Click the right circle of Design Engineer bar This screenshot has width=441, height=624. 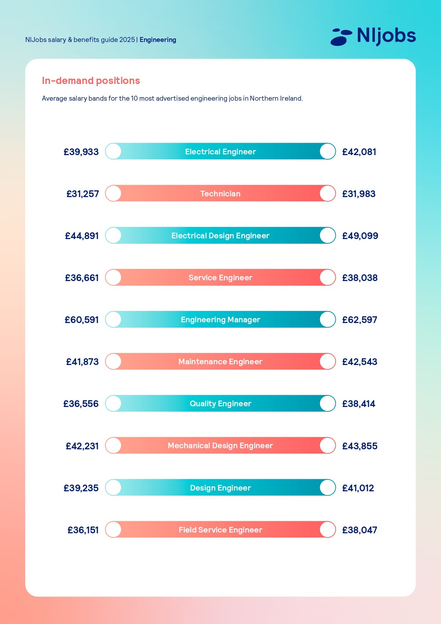point(327,488)
